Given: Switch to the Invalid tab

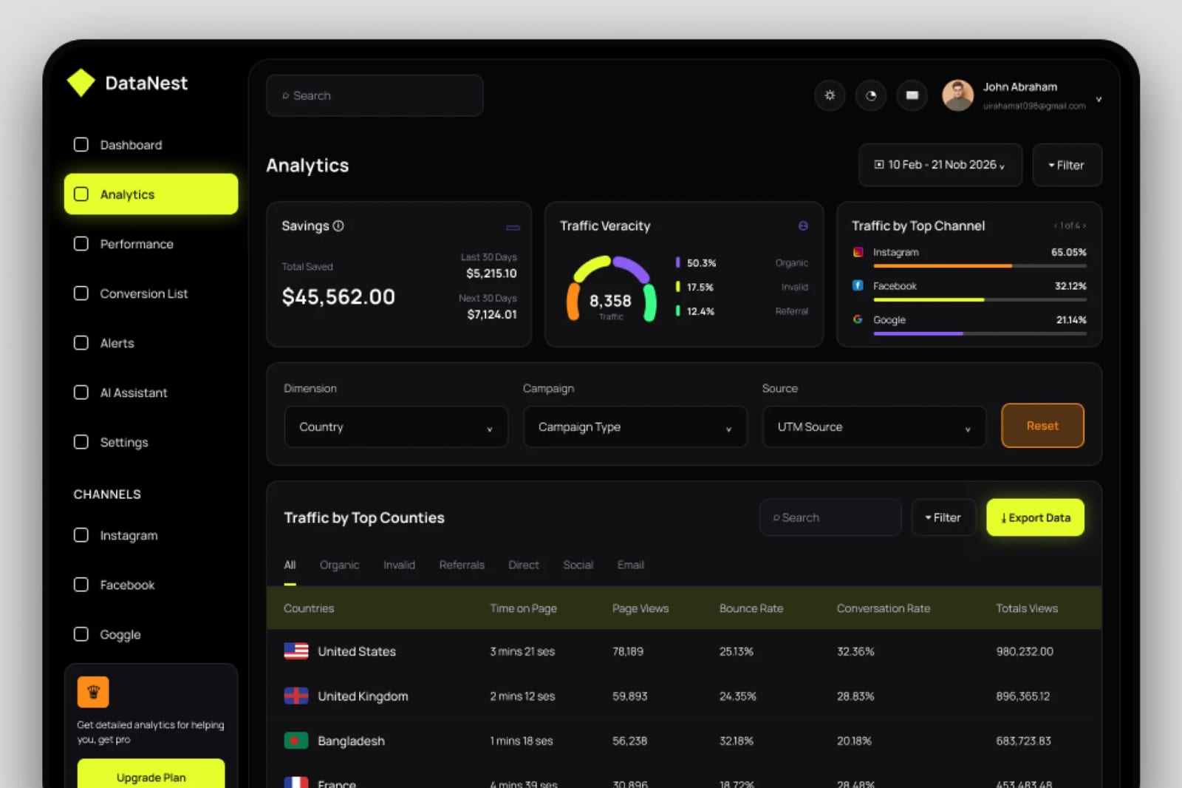Looking at the screenshot, I should pyautogui.click(x=399, y=565).
